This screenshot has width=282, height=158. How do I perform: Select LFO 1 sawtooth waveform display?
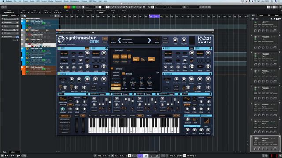(63, 99)
